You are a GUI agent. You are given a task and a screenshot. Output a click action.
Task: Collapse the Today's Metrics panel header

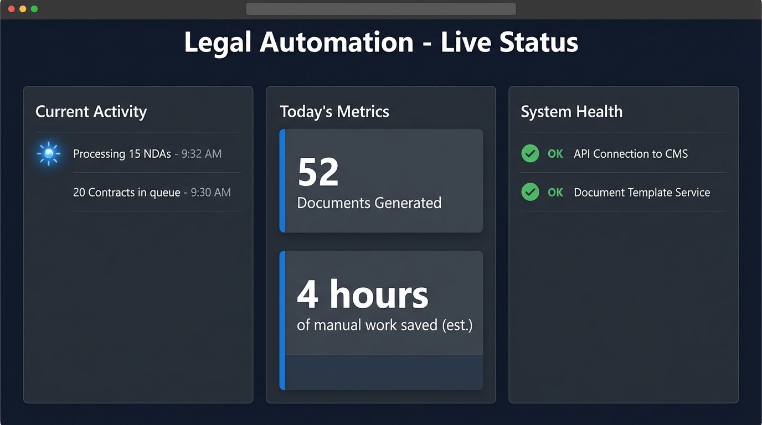click(x=334, y=111)
